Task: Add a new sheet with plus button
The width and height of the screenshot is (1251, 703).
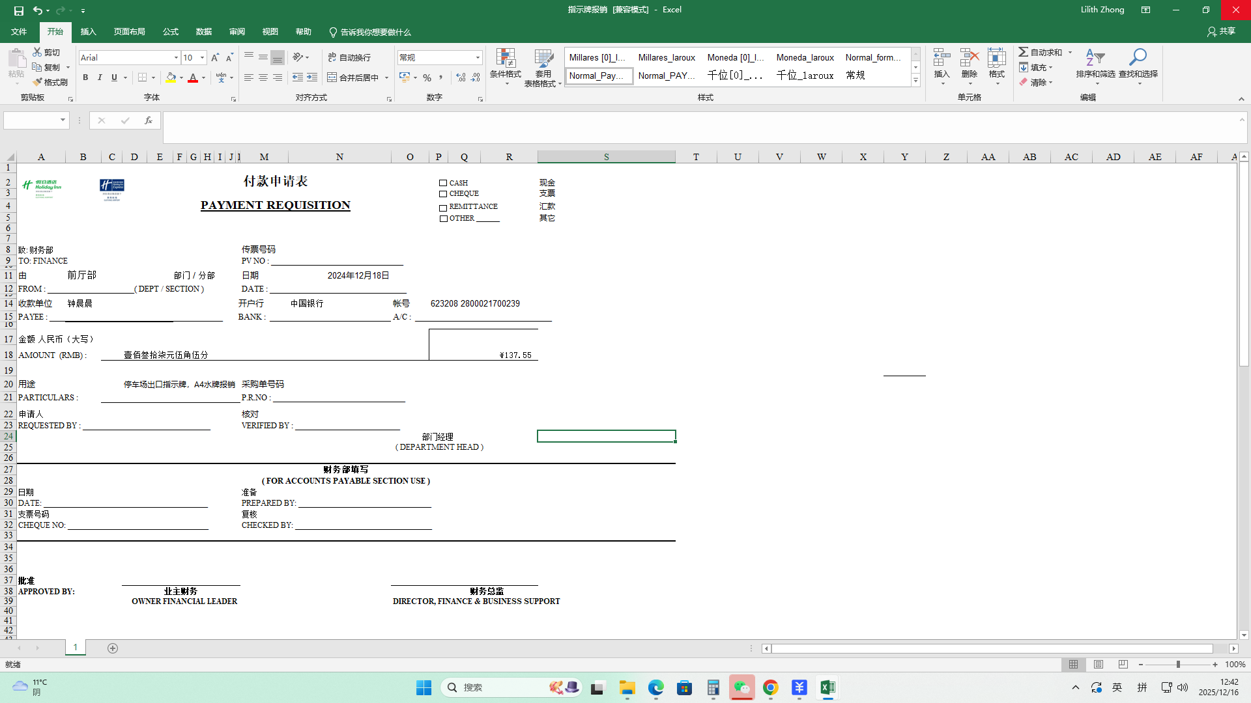Action: 113,648
